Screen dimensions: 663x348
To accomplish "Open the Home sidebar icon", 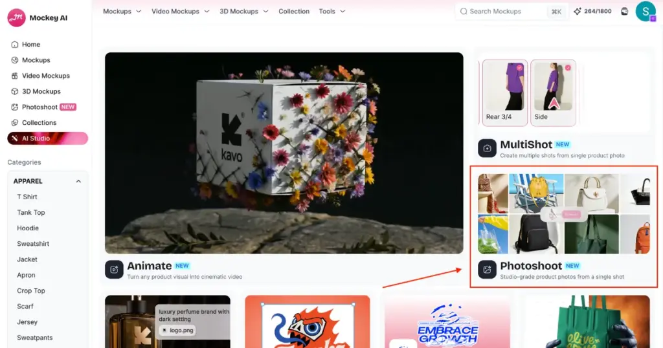I will pyautogui.click(x=15, y=45).
